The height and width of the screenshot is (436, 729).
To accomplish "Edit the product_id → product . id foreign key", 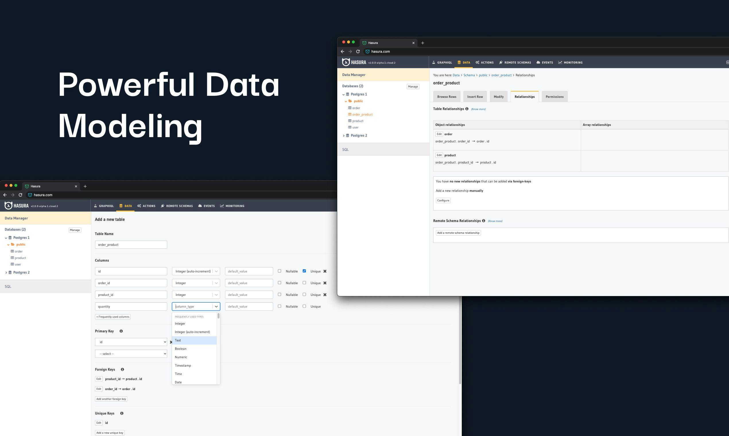I will (x=99, y=379).
